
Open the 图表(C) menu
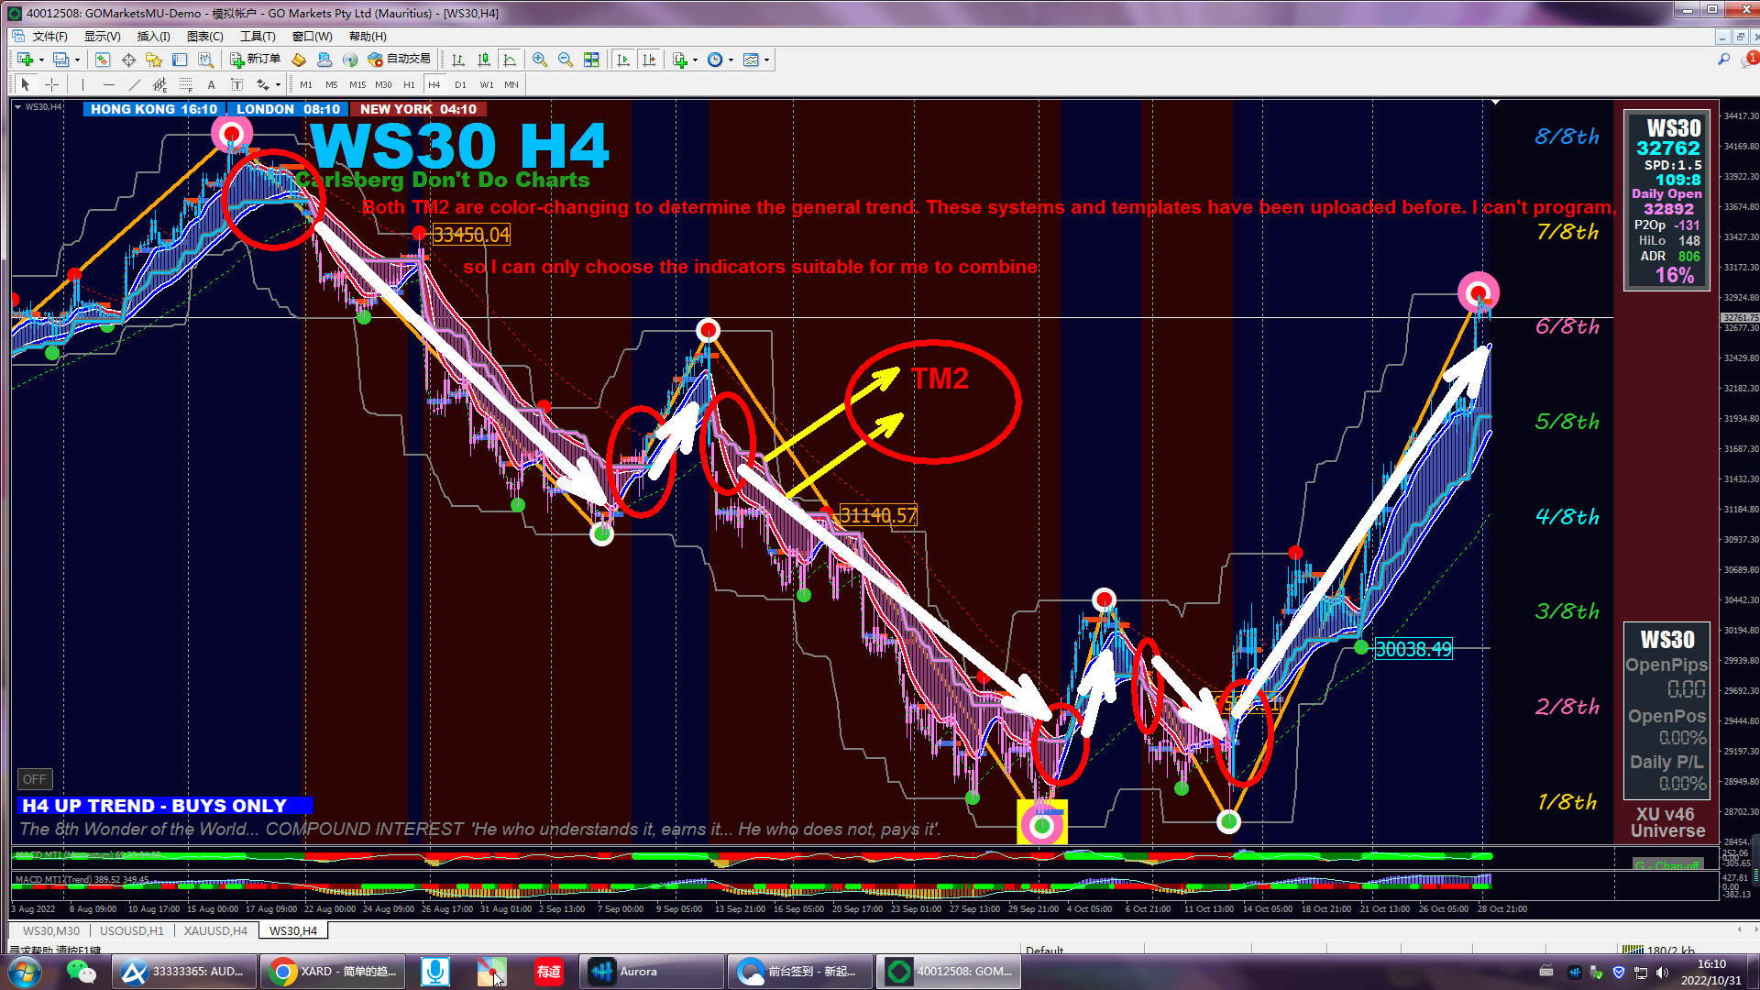204,36
